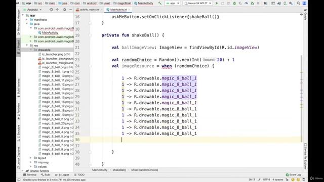Open Device File Explorer side panel
The height and width of the screenshot is (182, 324).
(305, 156)
